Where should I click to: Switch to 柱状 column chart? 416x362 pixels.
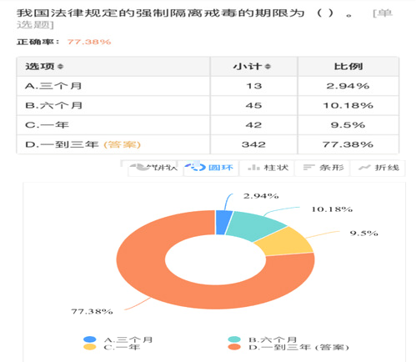coord(267,168)
